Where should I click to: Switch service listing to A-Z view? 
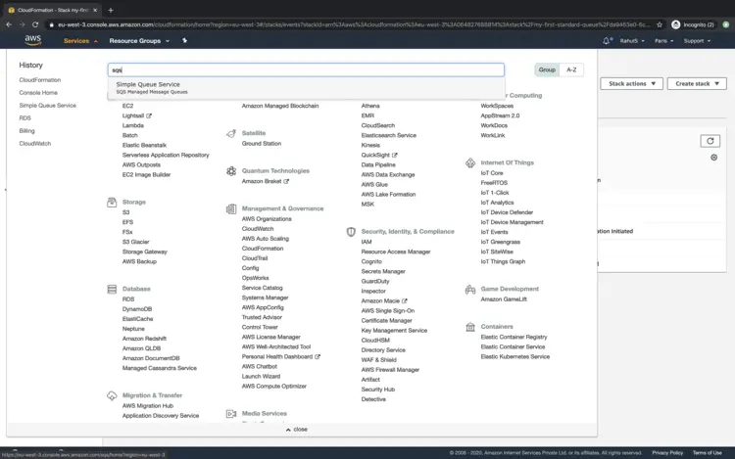[571, 69]
